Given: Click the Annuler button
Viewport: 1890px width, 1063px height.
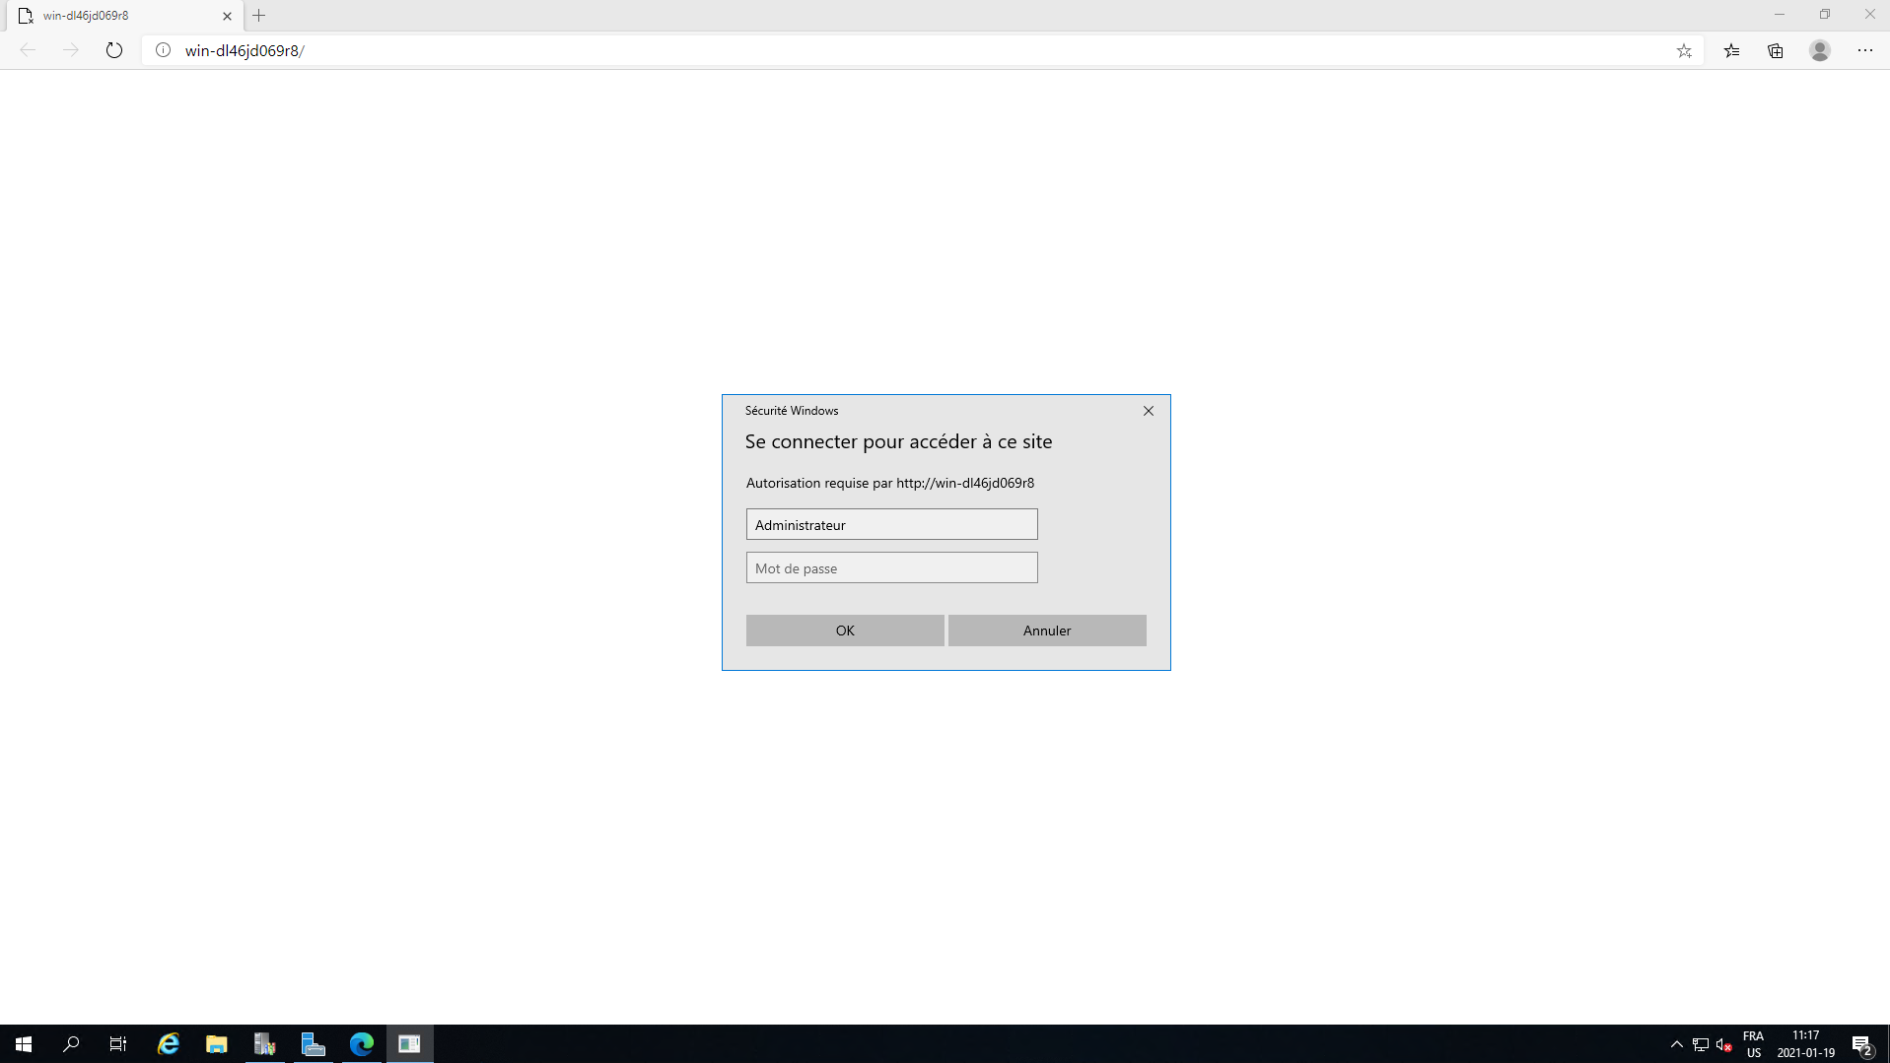Looking at the screenshot, I should [1047, 631].
